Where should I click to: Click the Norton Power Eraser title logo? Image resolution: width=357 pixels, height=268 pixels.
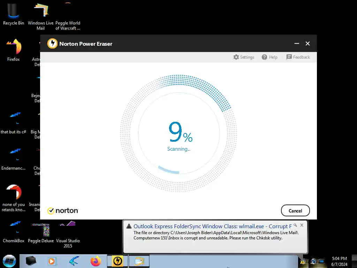tap(52, 43)
